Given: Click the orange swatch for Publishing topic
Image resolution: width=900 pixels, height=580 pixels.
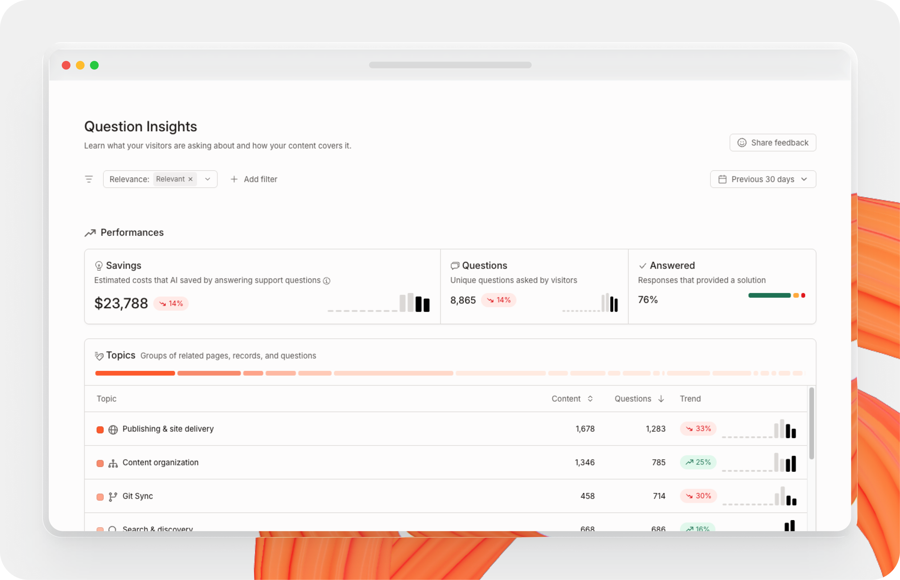Looking at the screenshot, I should (x=100, y=430).
